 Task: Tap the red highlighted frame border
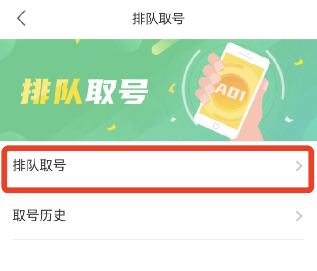158,148
